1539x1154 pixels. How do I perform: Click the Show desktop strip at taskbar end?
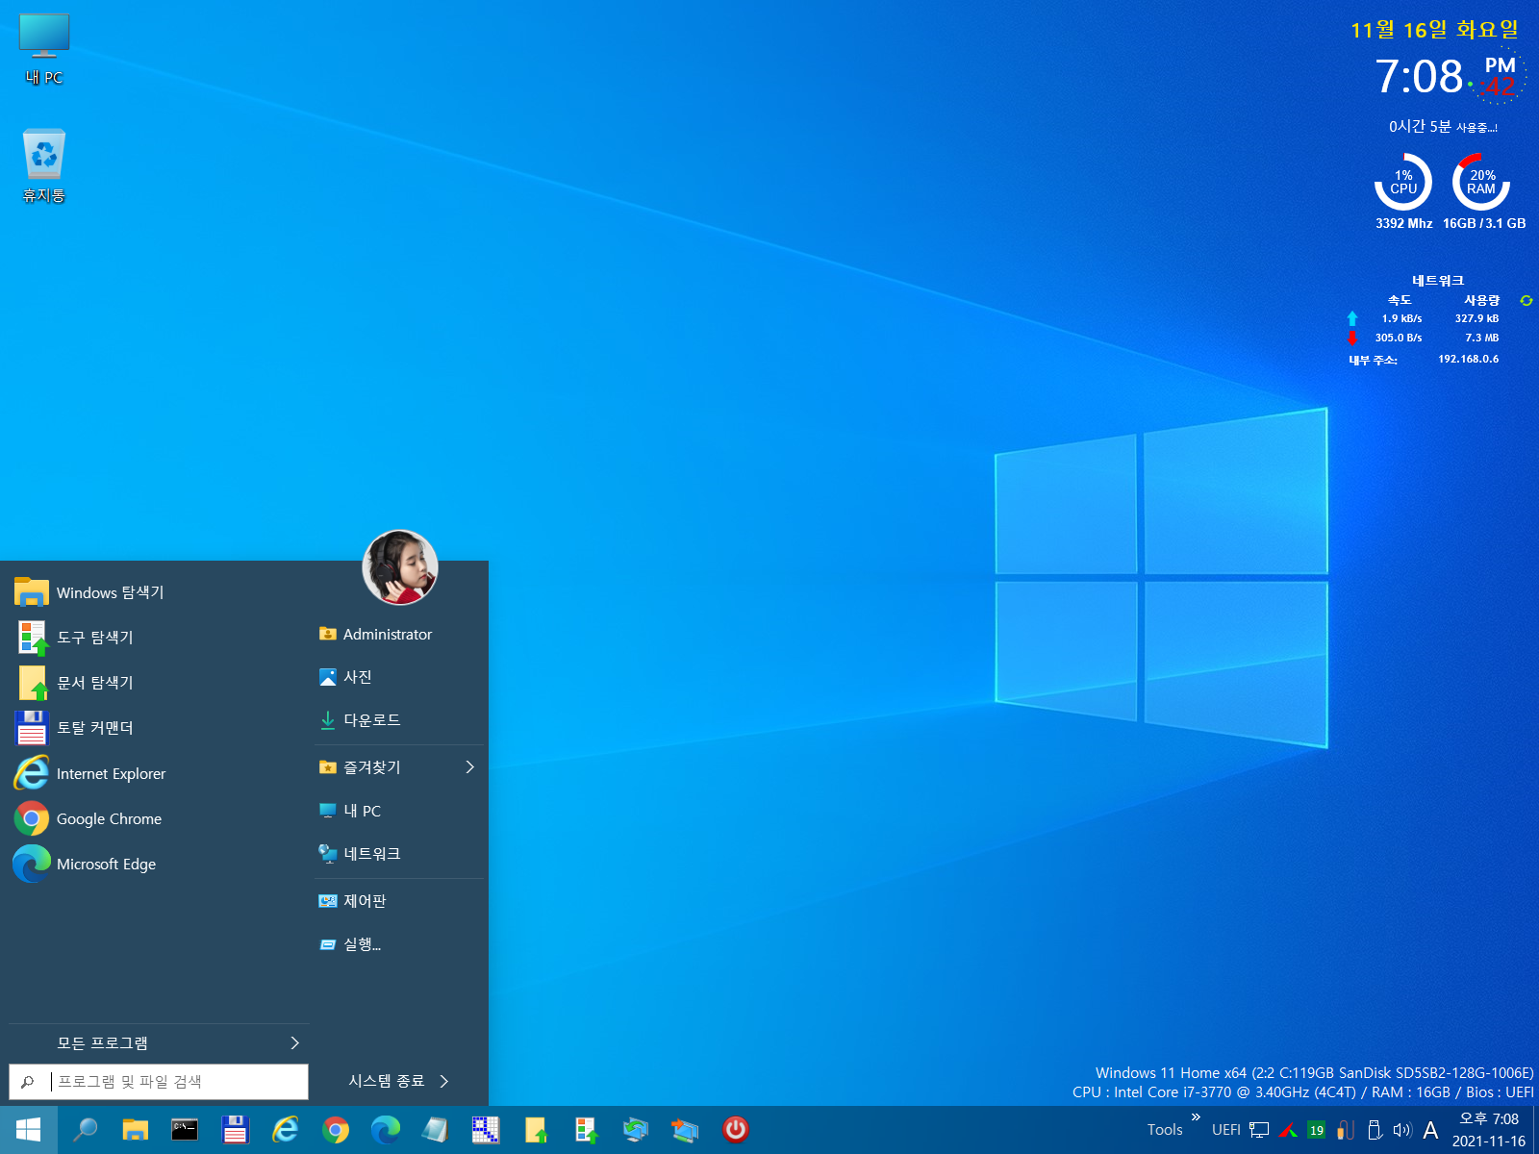click(x=1535, y=1130)
